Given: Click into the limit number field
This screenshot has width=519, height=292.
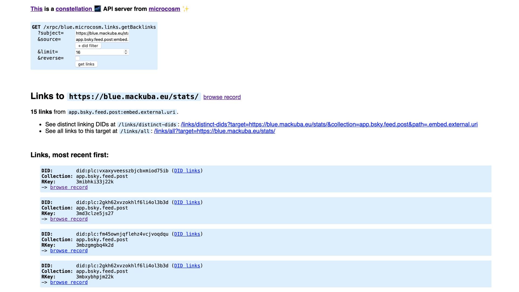Looking at the screenshot, I should (x=99, y=52).
